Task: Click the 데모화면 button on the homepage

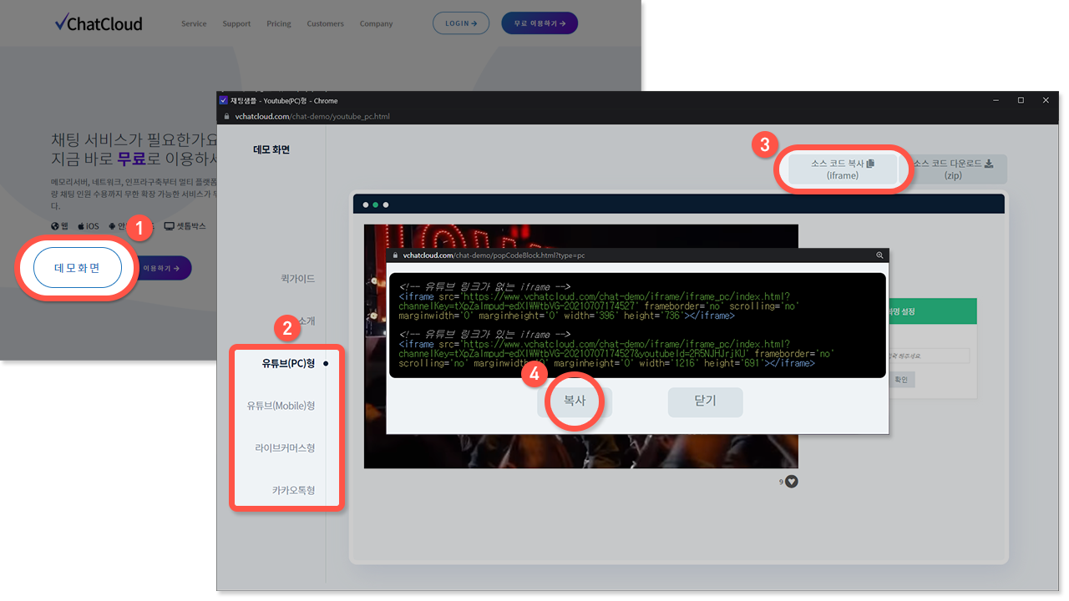Action: click(77, 268)
